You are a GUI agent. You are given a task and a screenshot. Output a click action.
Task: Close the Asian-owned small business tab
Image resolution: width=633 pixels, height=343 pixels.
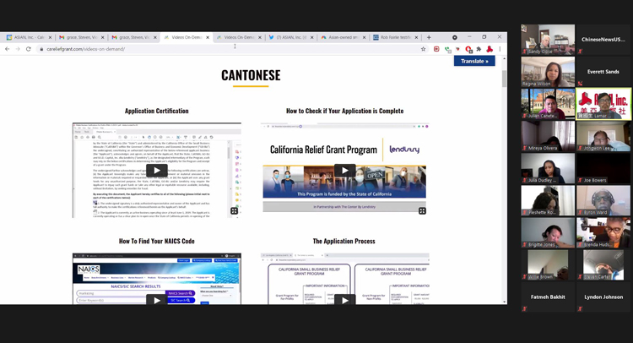click(364, 37)
